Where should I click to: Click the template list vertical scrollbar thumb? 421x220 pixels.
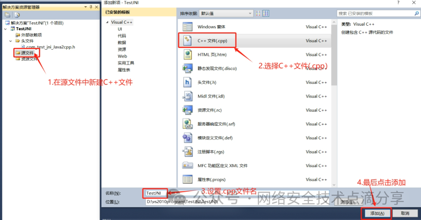click(334, 55)
